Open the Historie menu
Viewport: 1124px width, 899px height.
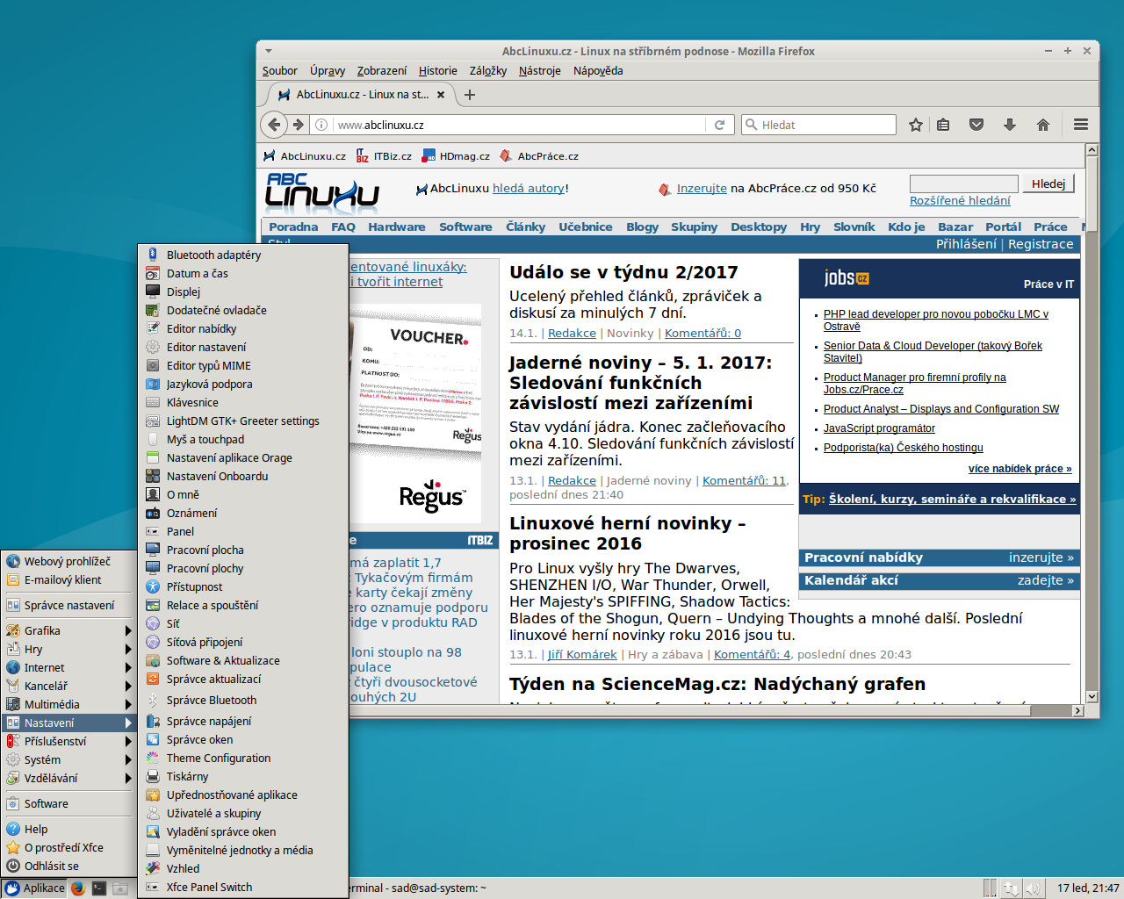click(x=437, y=70)
